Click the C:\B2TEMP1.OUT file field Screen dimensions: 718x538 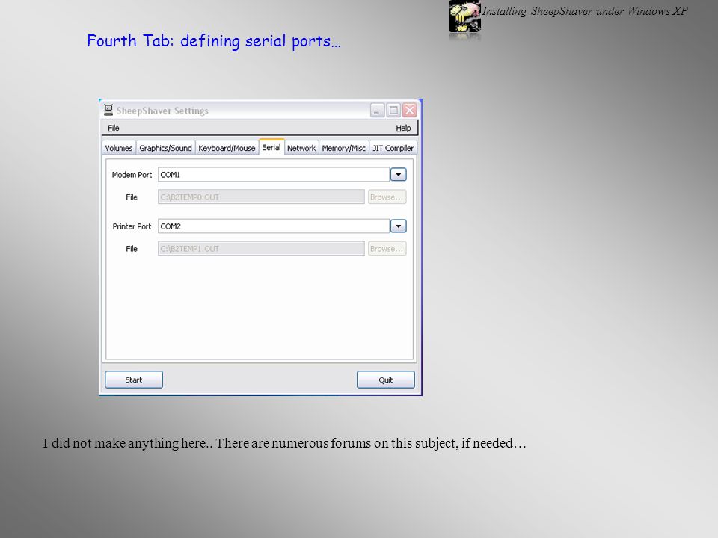tap(261, 249)
